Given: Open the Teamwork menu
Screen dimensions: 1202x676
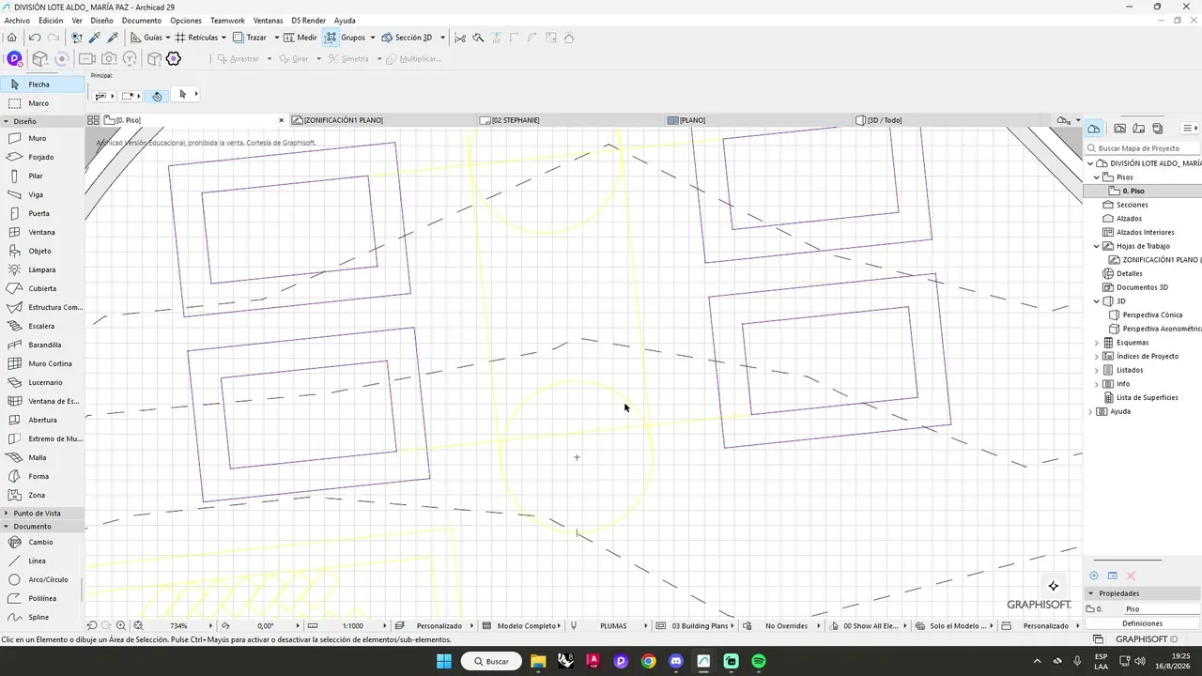Looking at the screenshot, I should (x=227, y=21).
